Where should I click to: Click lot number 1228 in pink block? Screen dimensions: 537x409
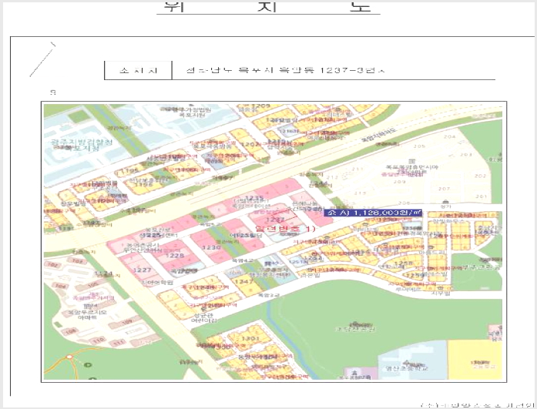(174, 255)
